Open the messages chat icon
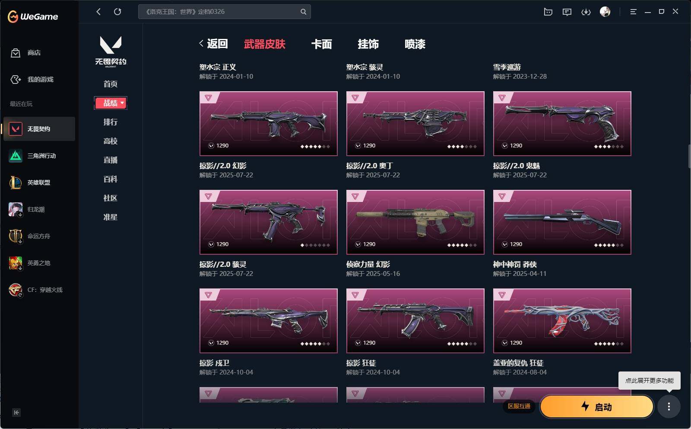The width and height of the screenshot is (691, 429). 567,12
